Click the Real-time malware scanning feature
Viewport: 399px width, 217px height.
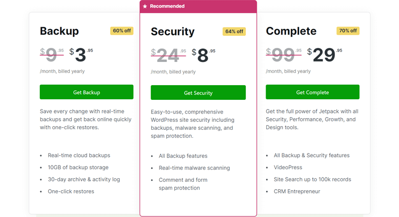pyautogui.click(x=194, y=168)
